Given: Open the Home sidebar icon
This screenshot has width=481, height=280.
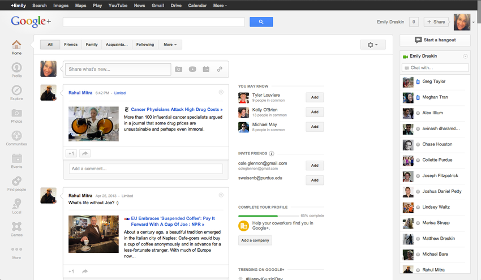Looking at the screenshot, I should pos(16,45).
